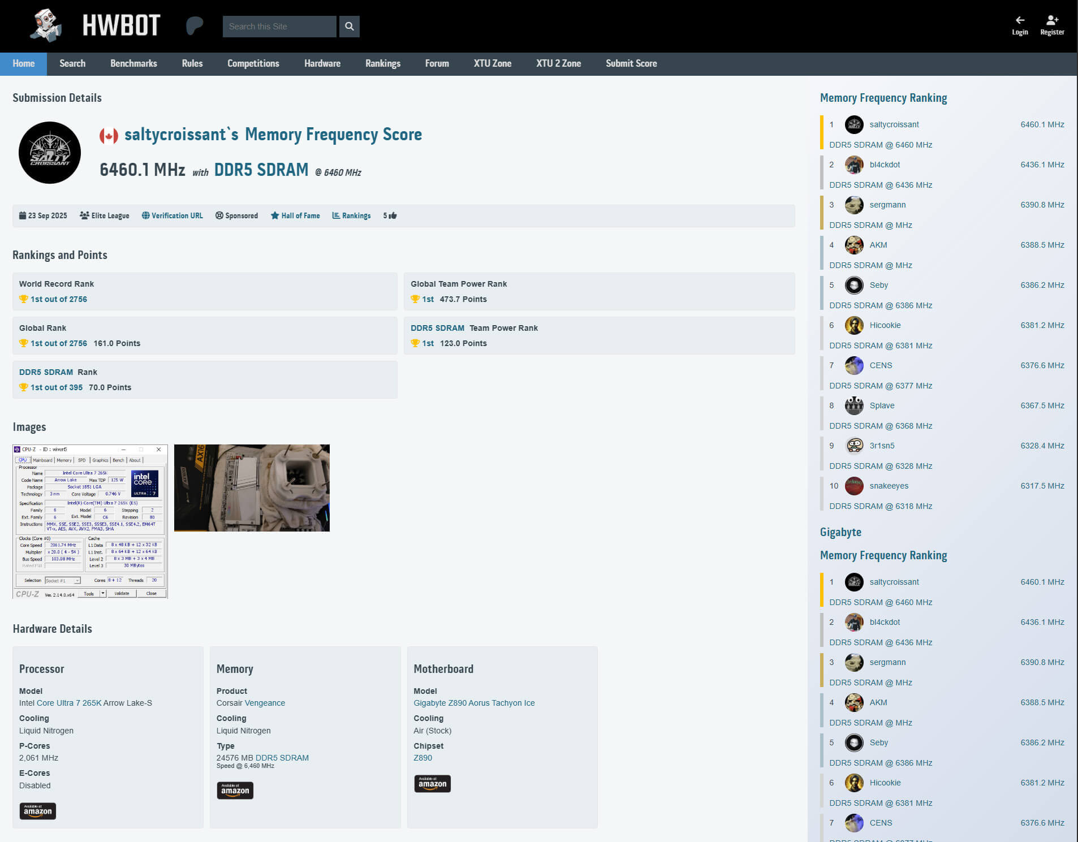
Task: Go to the Forum
Action: coord(437,64)
